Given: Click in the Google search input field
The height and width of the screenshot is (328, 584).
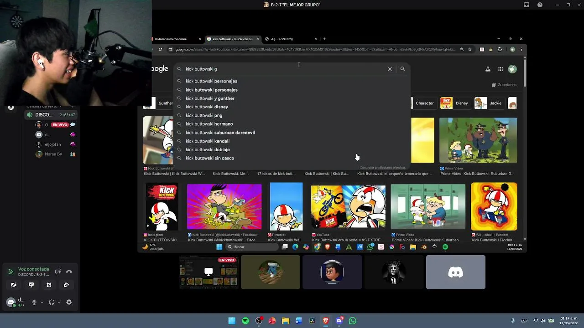Looking at the screenshot, I should coord(285,69).
